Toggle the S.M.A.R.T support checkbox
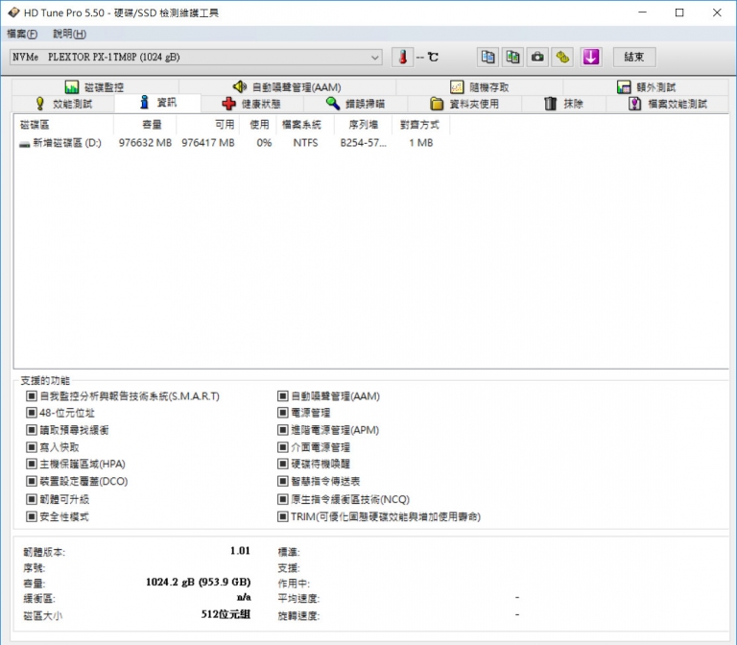 pyautogui.click(x=32, y=396)
